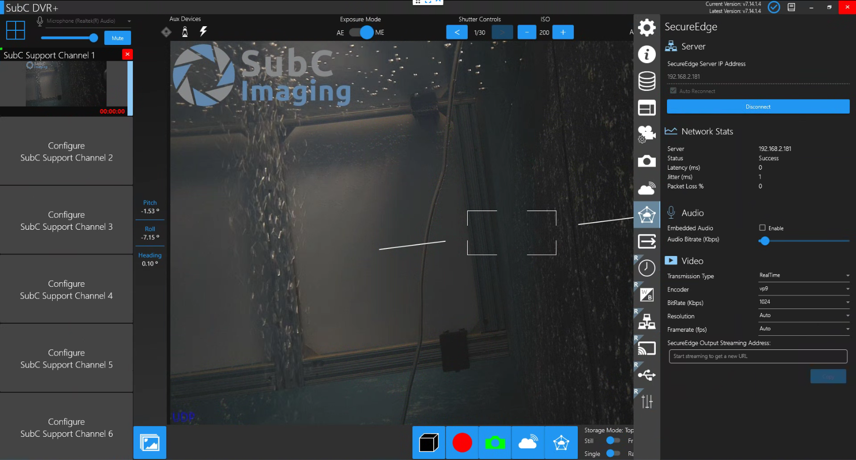Enable the Embedded Audio checkbox
Image resolution: width=856 pixels, height=460 pixels.
762,228
